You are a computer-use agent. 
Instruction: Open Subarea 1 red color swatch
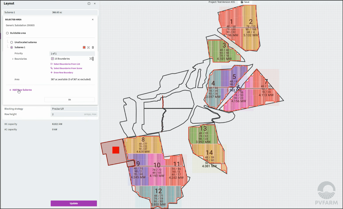point(84,47)
